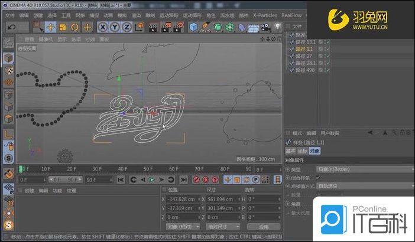Viewport: 415px width, 242px height.
Task: Toggle the 闭合样条 checkbox
Action: point(319,177)
